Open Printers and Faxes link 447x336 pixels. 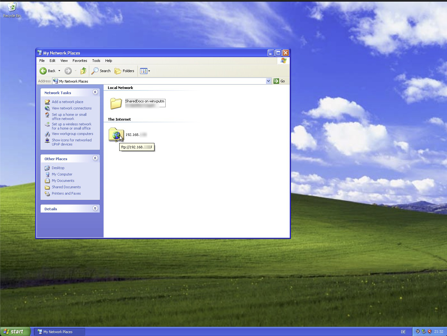click(x=66, y=193)
